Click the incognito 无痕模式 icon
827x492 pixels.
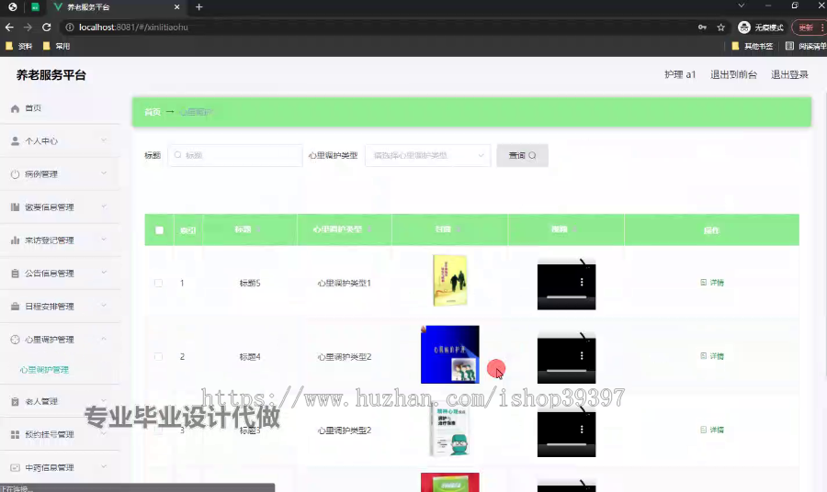744,28
